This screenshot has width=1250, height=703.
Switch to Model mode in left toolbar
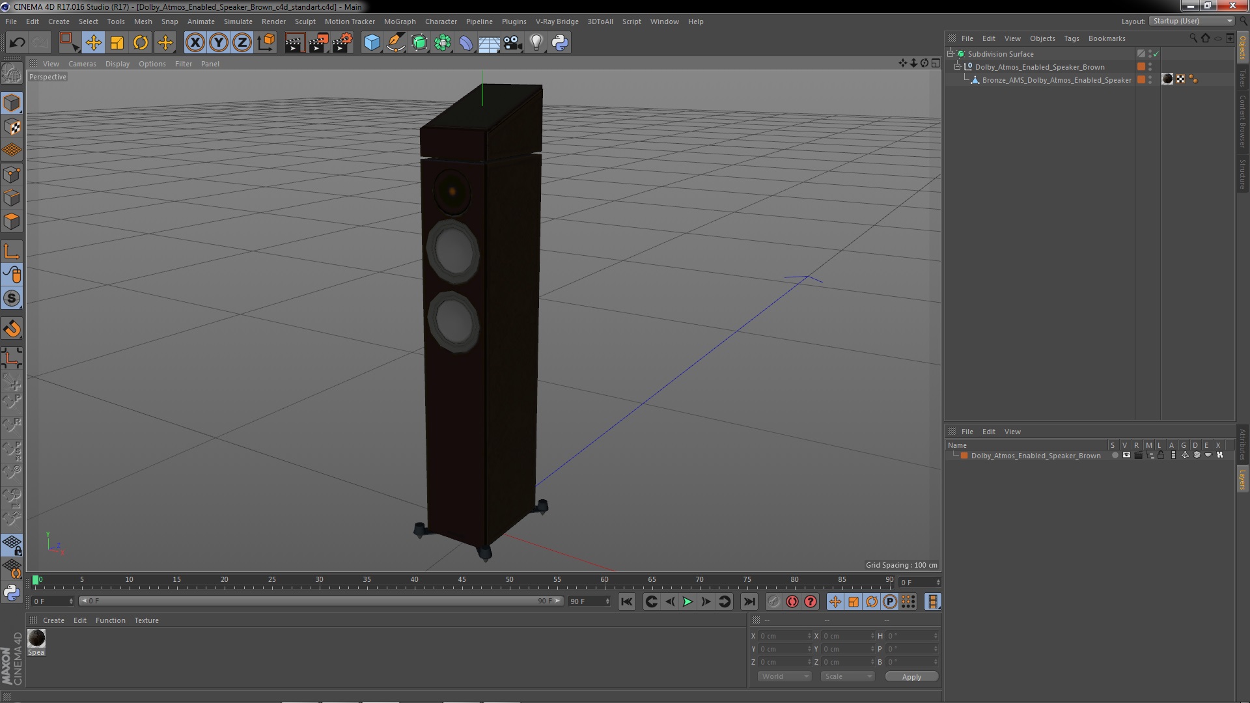(12, 103)
